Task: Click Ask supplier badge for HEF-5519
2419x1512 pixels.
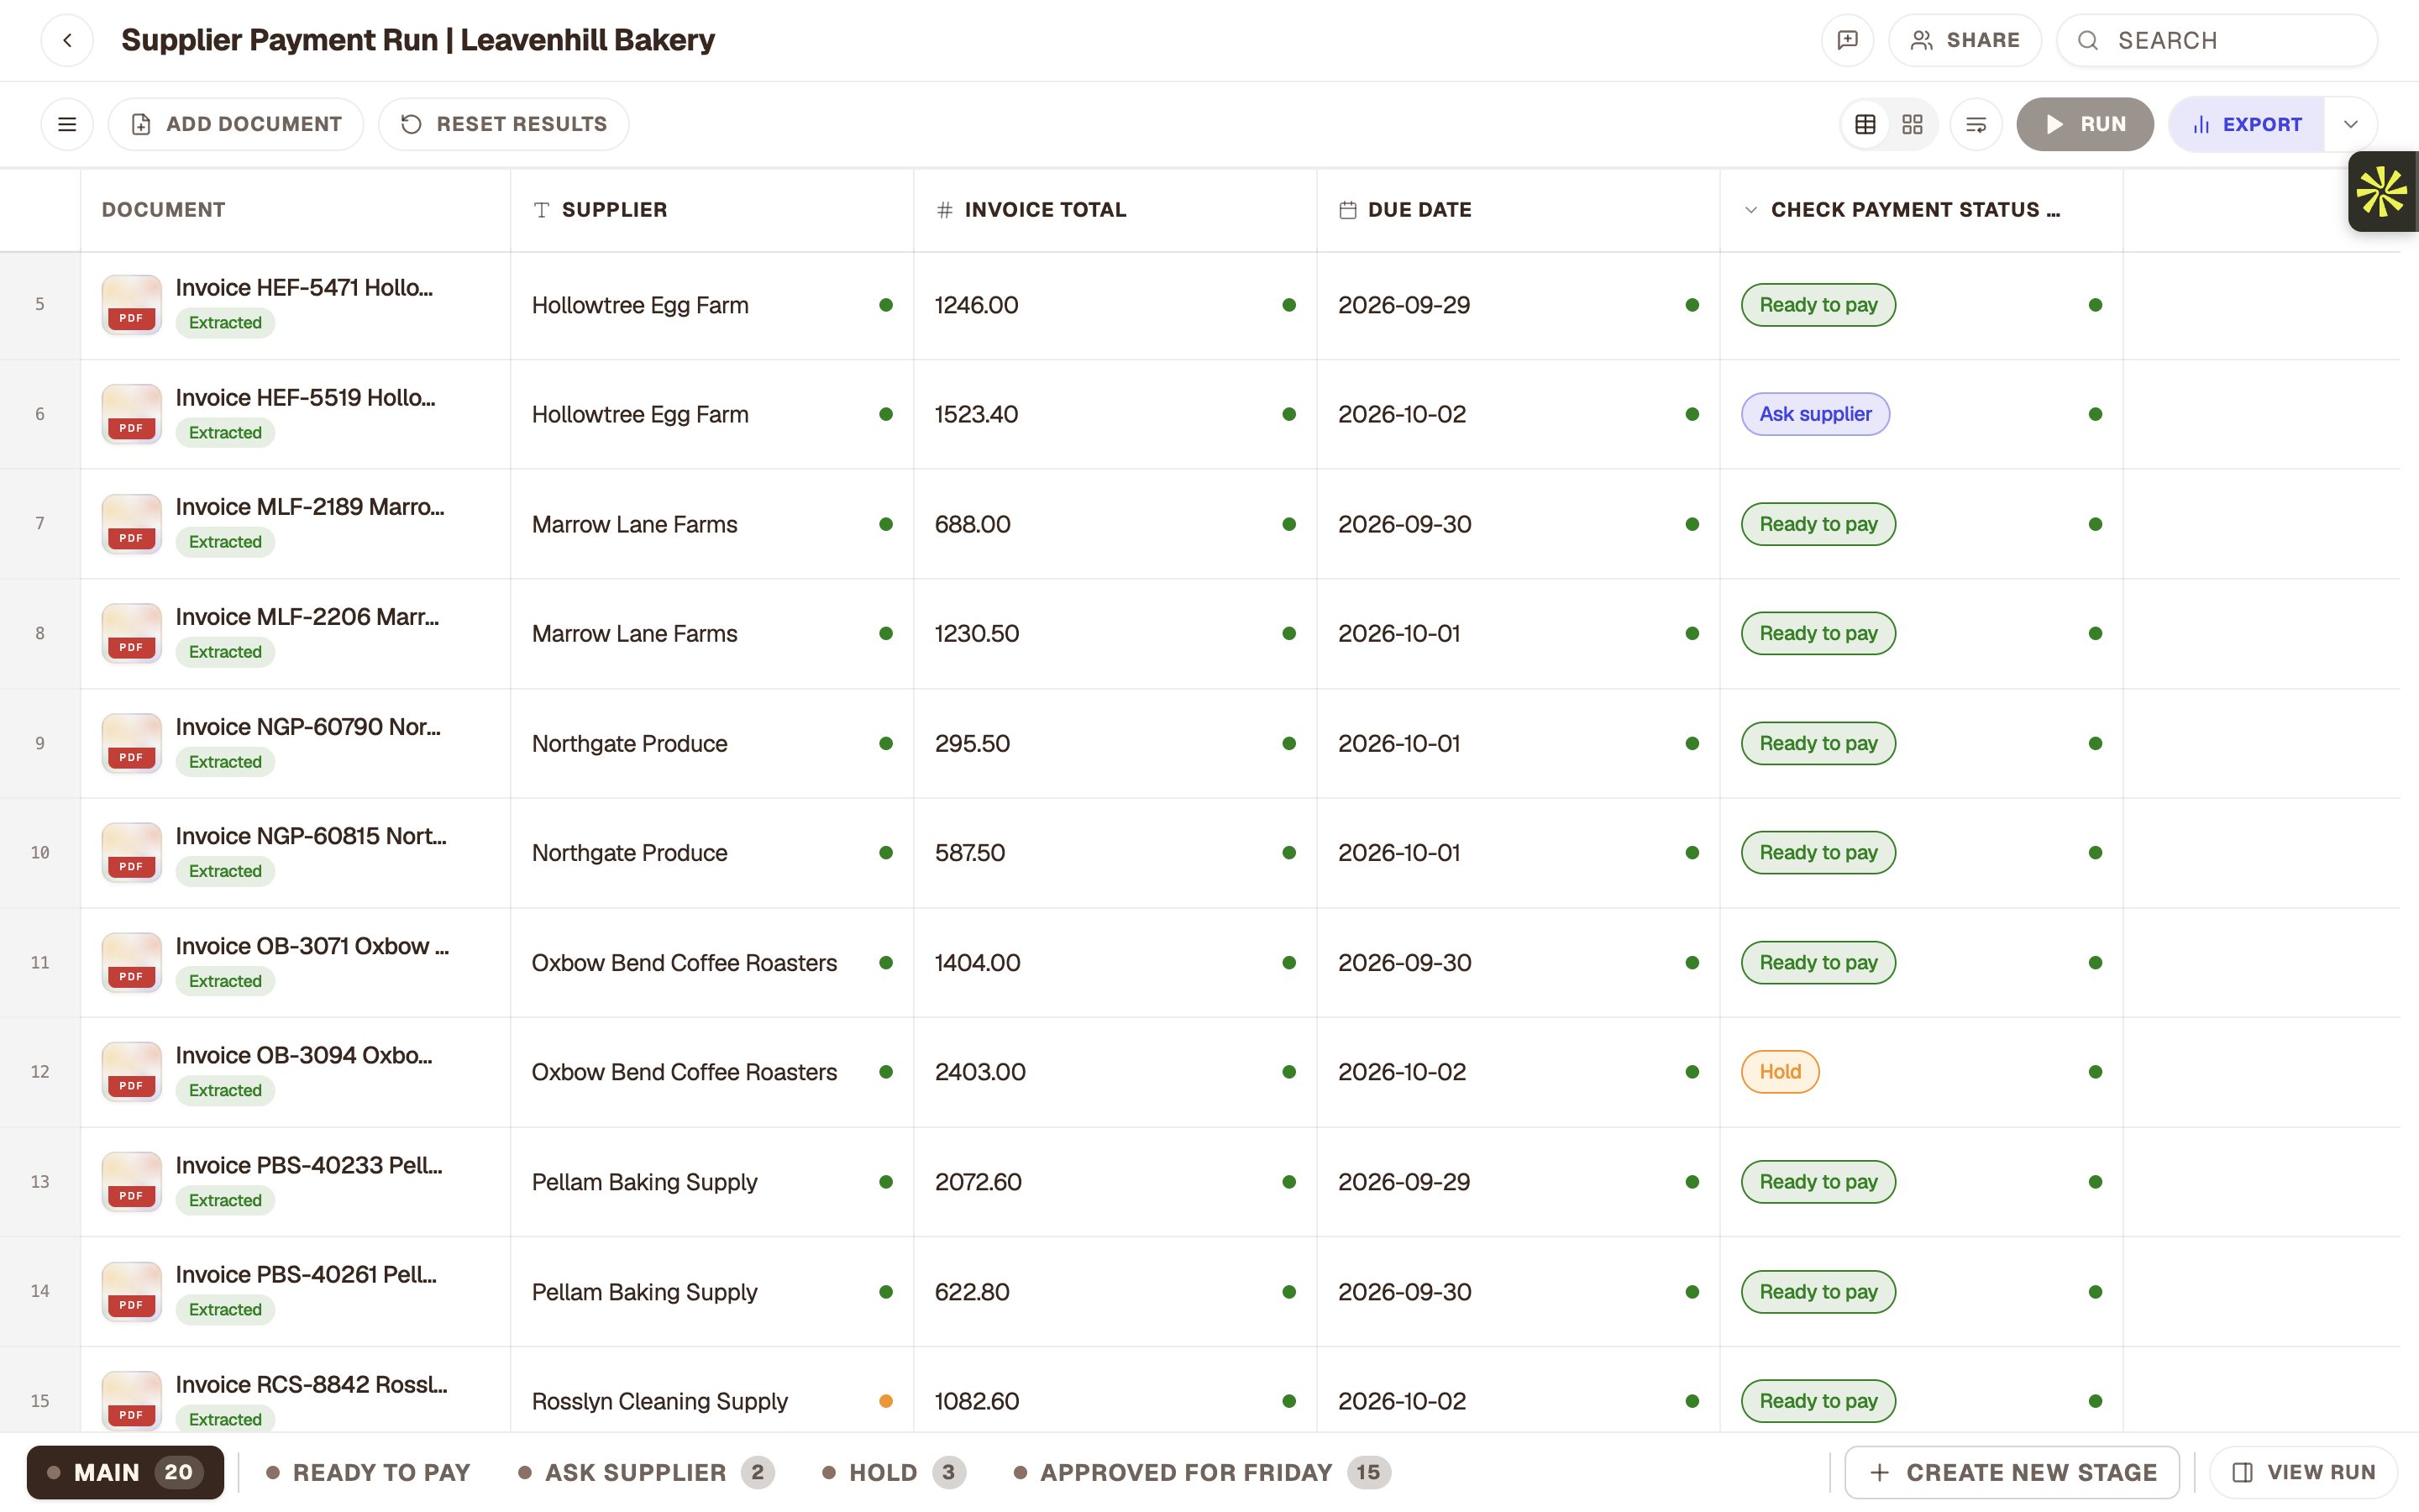Action: coord(1815,414)
